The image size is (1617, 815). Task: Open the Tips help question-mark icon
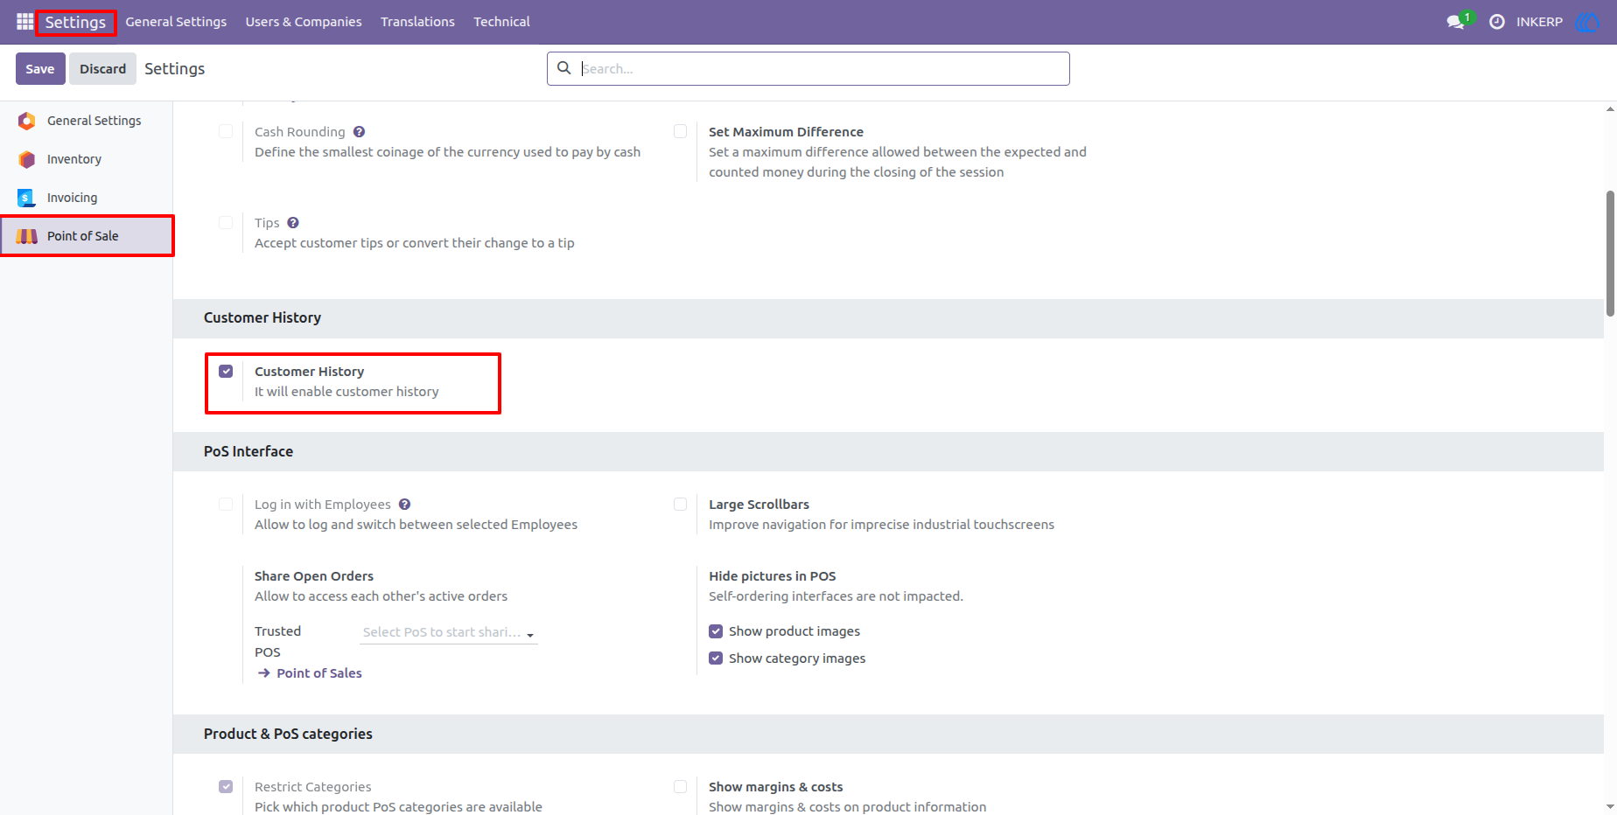point(293,223)
